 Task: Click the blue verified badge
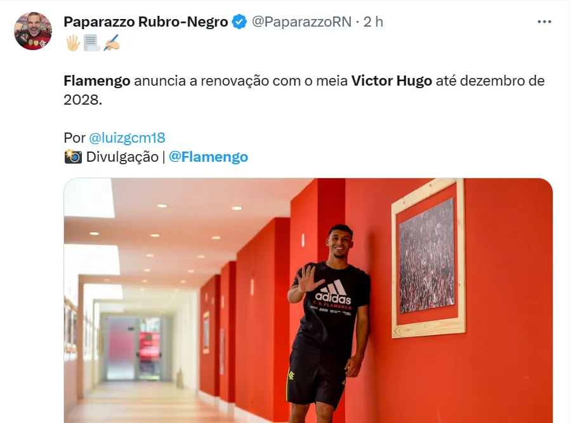pyautogui.click(x=239, y=22)
